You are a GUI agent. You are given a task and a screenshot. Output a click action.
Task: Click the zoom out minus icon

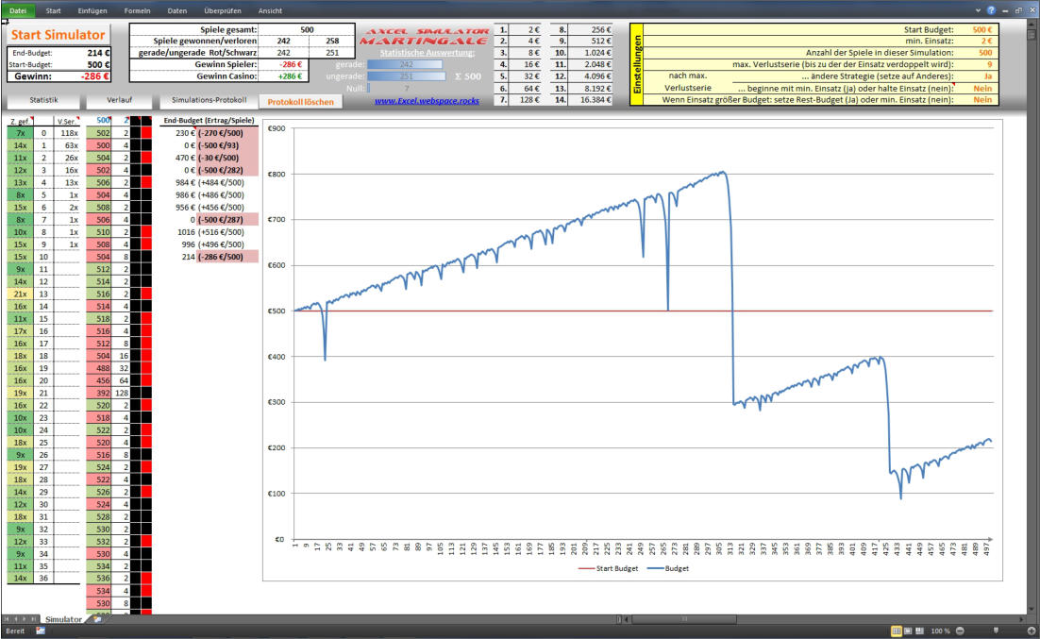[x=960, y=630]
